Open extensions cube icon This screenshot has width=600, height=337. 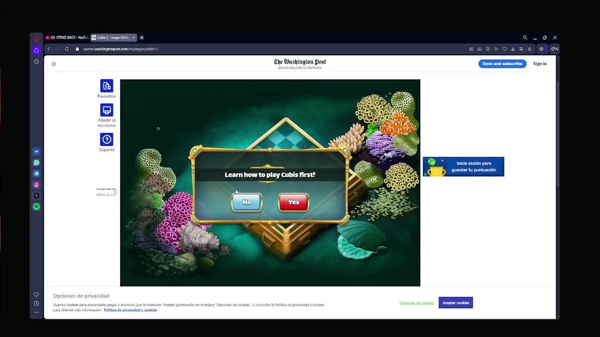pos(541,49)
